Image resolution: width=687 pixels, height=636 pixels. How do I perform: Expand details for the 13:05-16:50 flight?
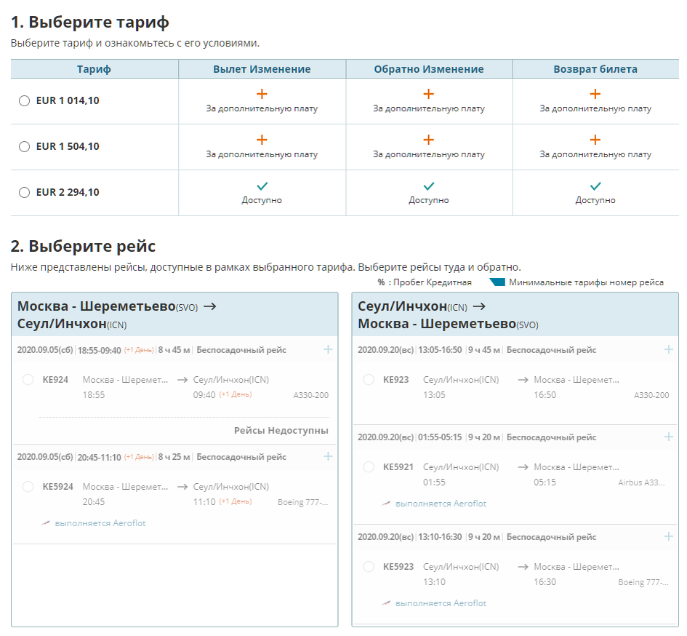point(669,349)
